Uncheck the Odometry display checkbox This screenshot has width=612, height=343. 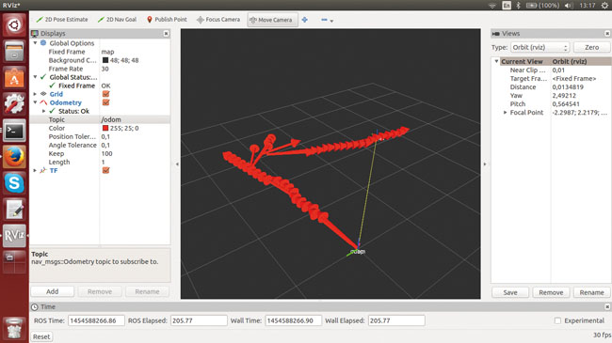pyautogui.click(x=105, y=102)
